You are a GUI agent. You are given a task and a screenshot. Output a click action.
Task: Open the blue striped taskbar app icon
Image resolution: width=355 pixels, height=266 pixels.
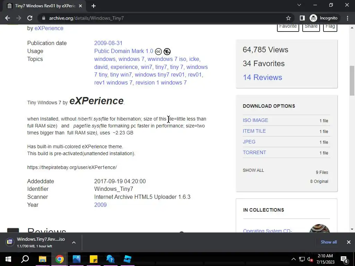click(128, 259)
